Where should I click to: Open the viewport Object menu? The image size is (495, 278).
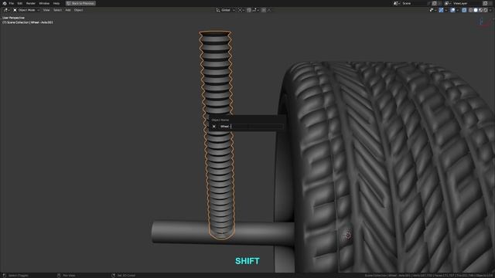pyautogui.click(x=78, y=10)
